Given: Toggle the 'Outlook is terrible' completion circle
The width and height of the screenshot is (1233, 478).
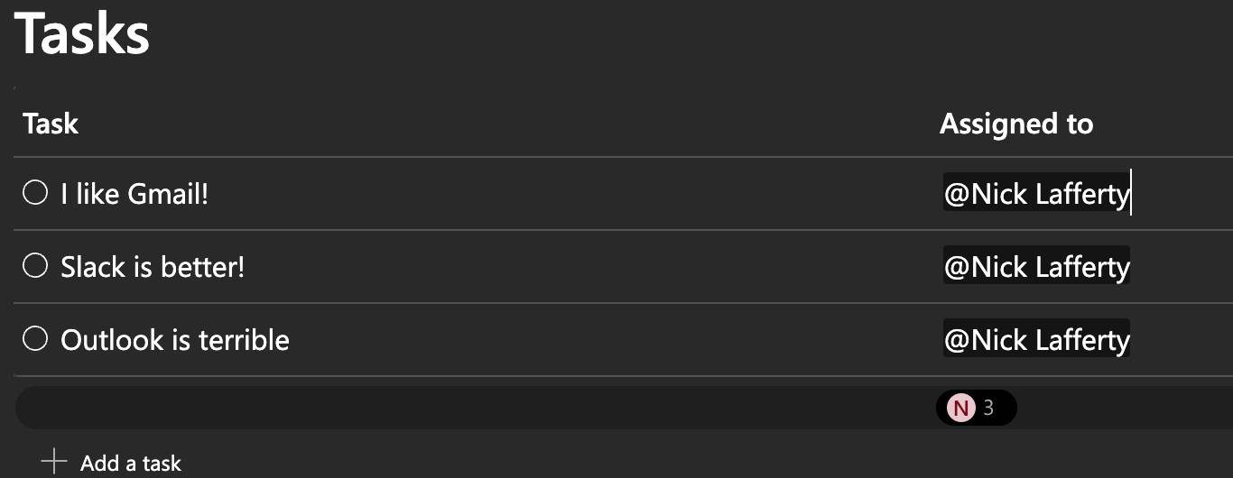Looking at the screenshot, I should pyautogui.click(x=35, y=339).
